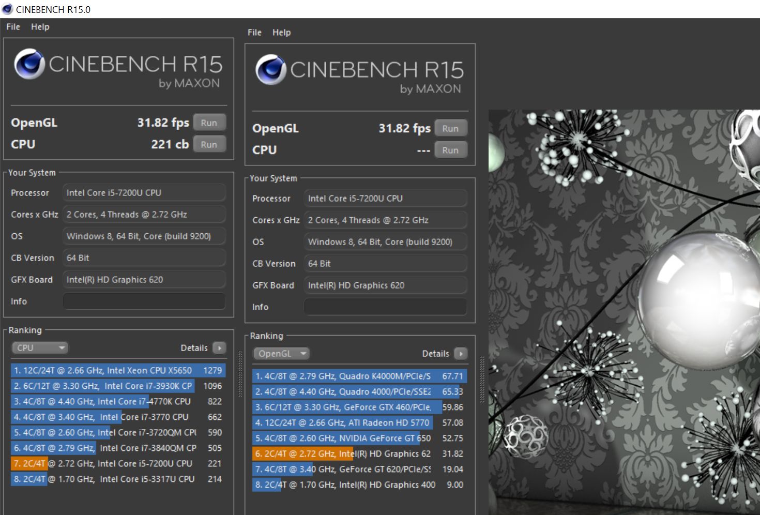Click the Cinebench icon in the title bar
Image resolution: width=760 pixels, height=515 pixels.
(x=7, y=9)
